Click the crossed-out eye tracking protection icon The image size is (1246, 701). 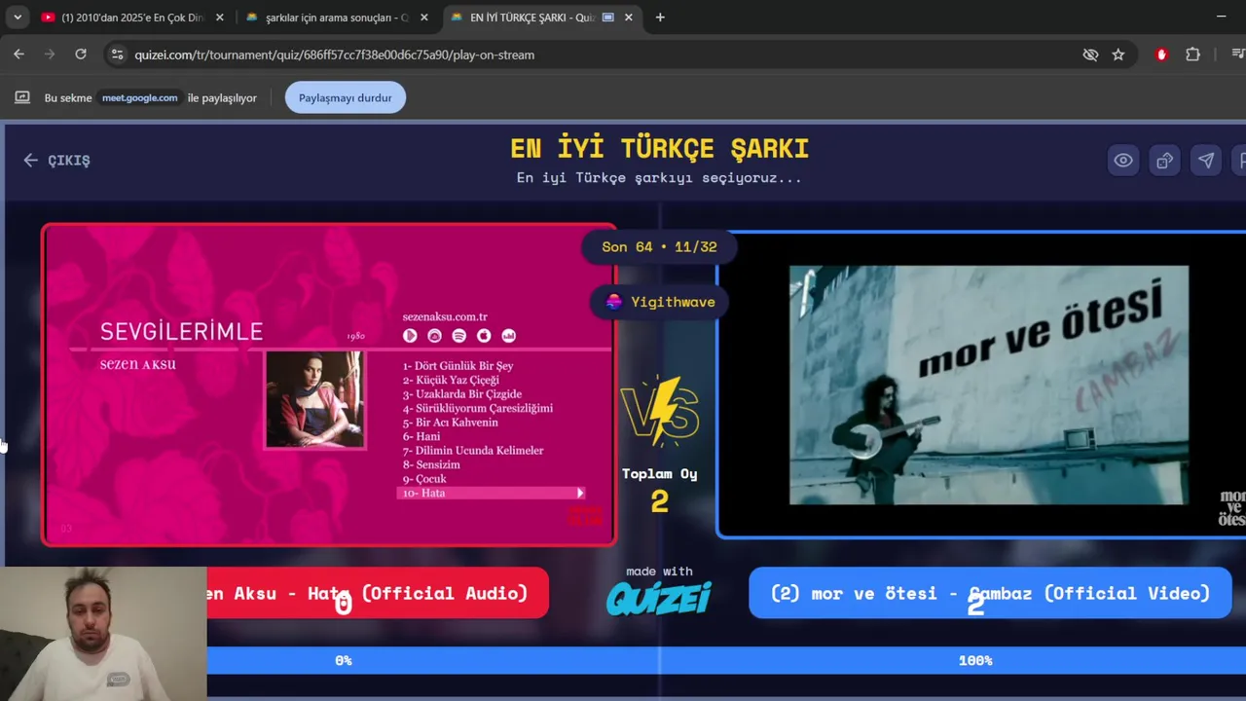point(1090,55)
